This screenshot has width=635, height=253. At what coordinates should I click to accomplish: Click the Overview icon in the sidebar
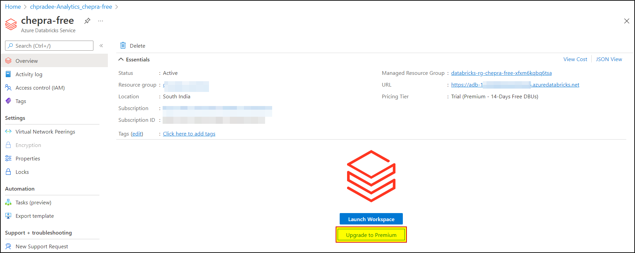[8, 61]
